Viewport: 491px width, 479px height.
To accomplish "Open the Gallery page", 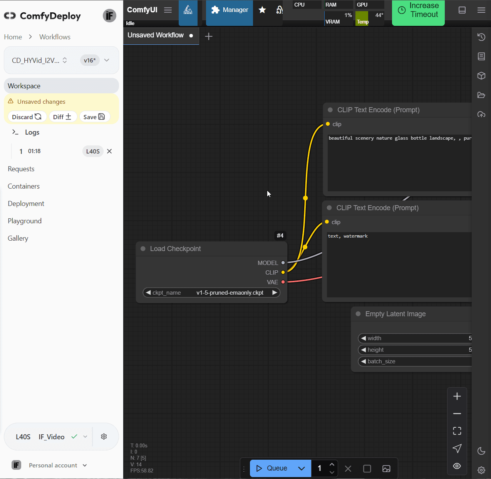I will (18, 238).
